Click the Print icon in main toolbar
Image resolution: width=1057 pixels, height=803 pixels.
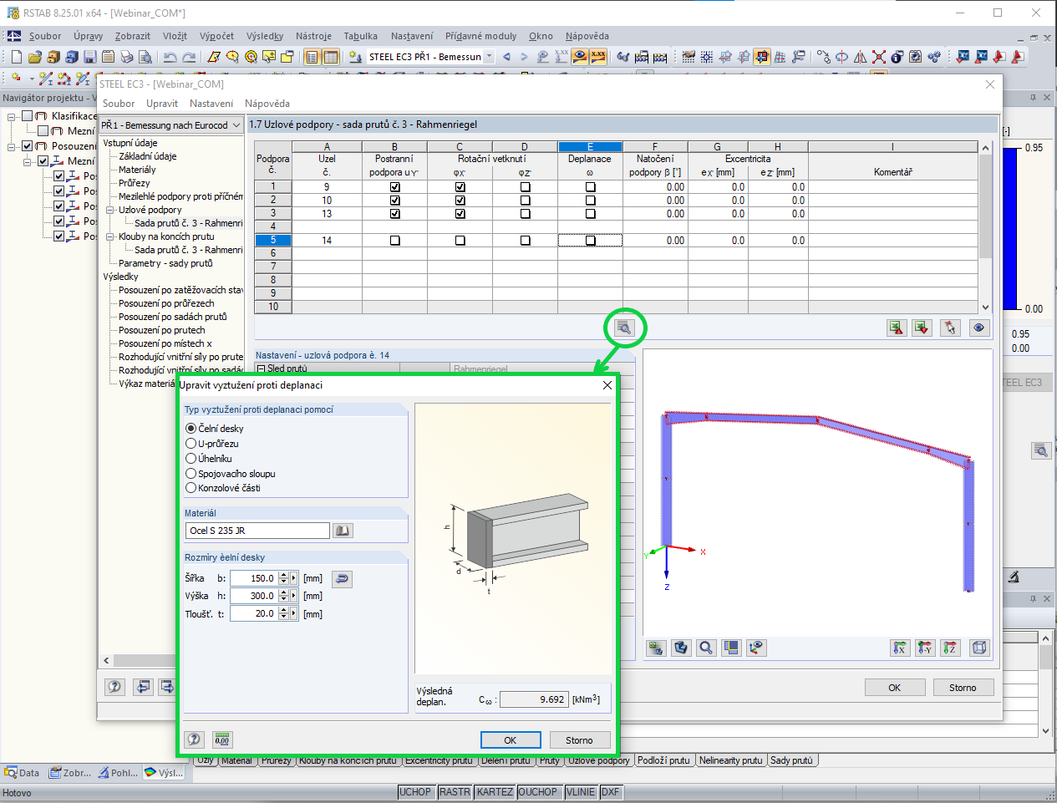click(x=127, y=57)
